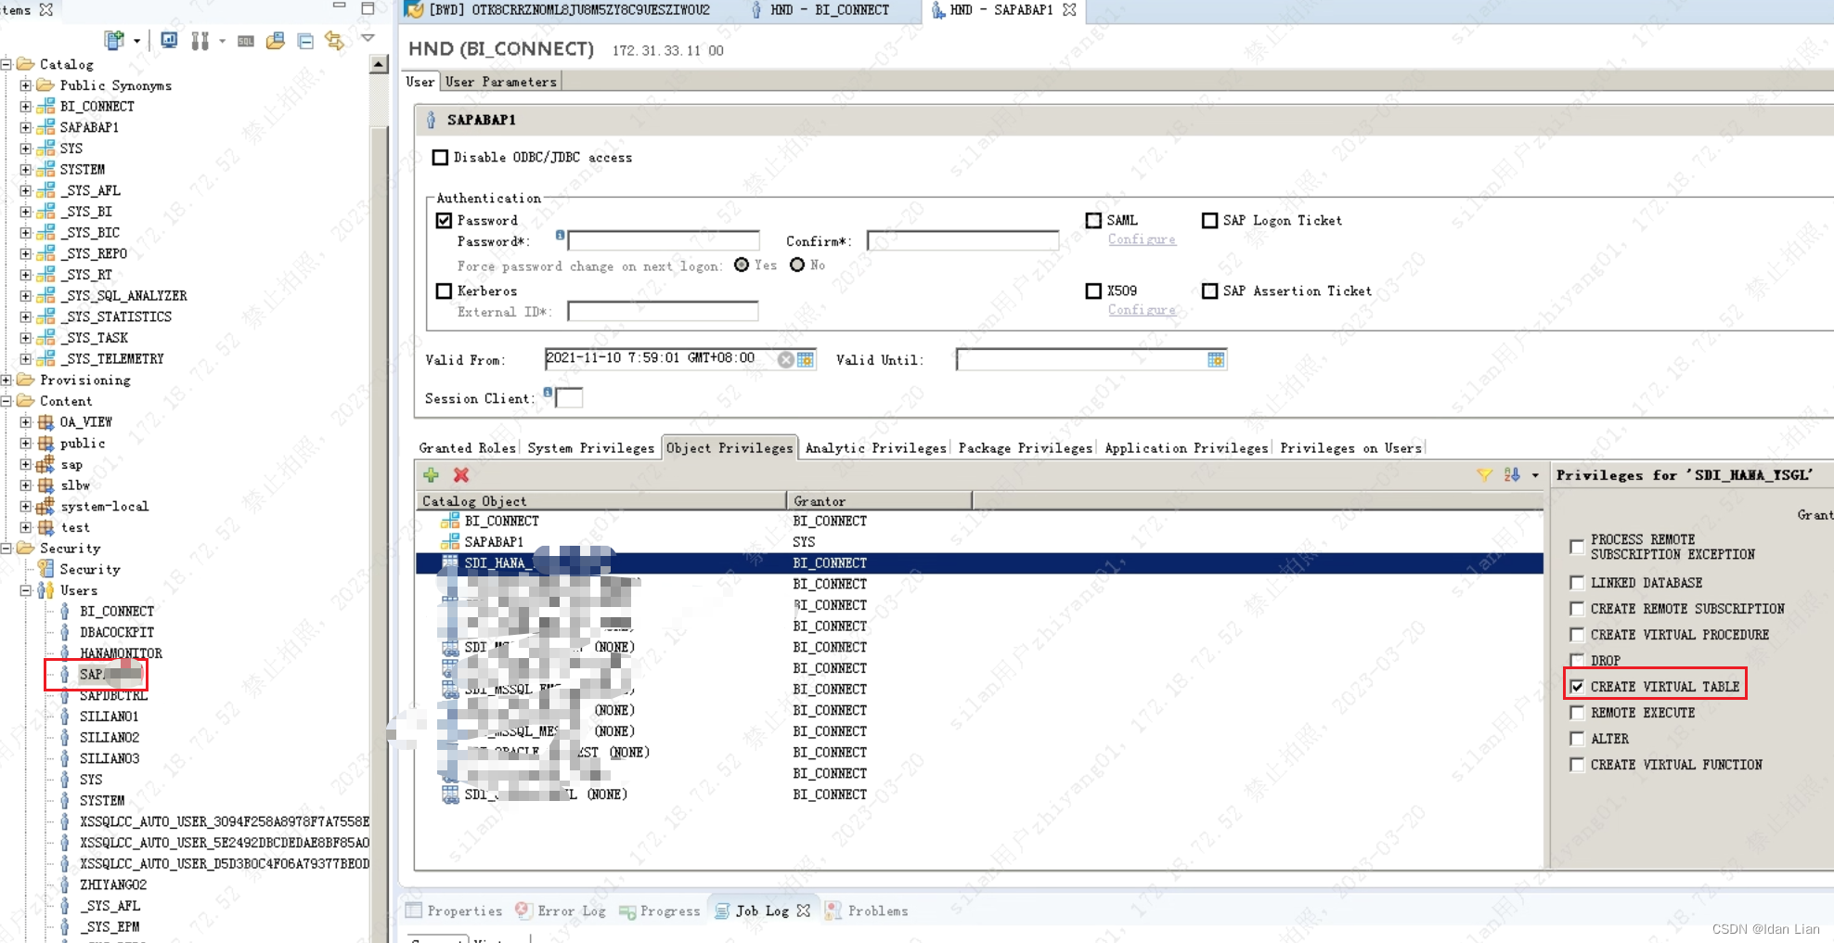This screenshot has height=943, width=1834.
Task: Expand the Provisioning tree node
Action: click(7, 380)
